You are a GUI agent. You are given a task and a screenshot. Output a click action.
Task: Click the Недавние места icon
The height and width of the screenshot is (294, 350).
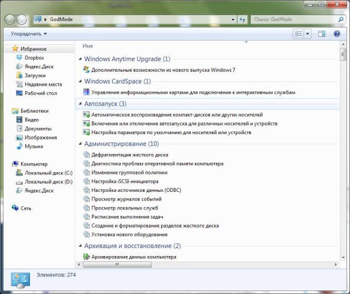pos(19,84)
